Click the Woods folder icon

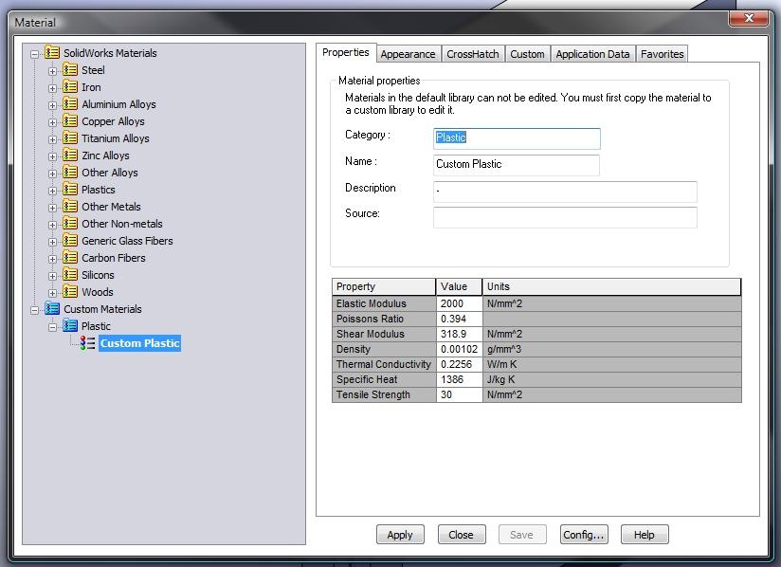tap(70, 291)
